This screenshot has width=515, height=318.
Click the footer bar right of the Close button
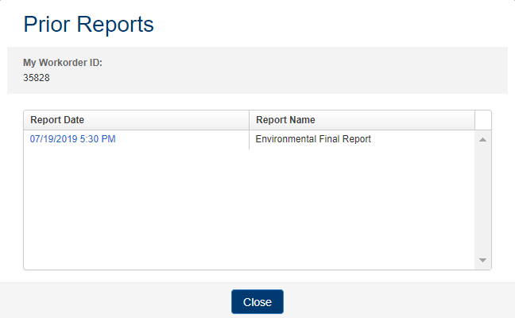coord(397,301)
